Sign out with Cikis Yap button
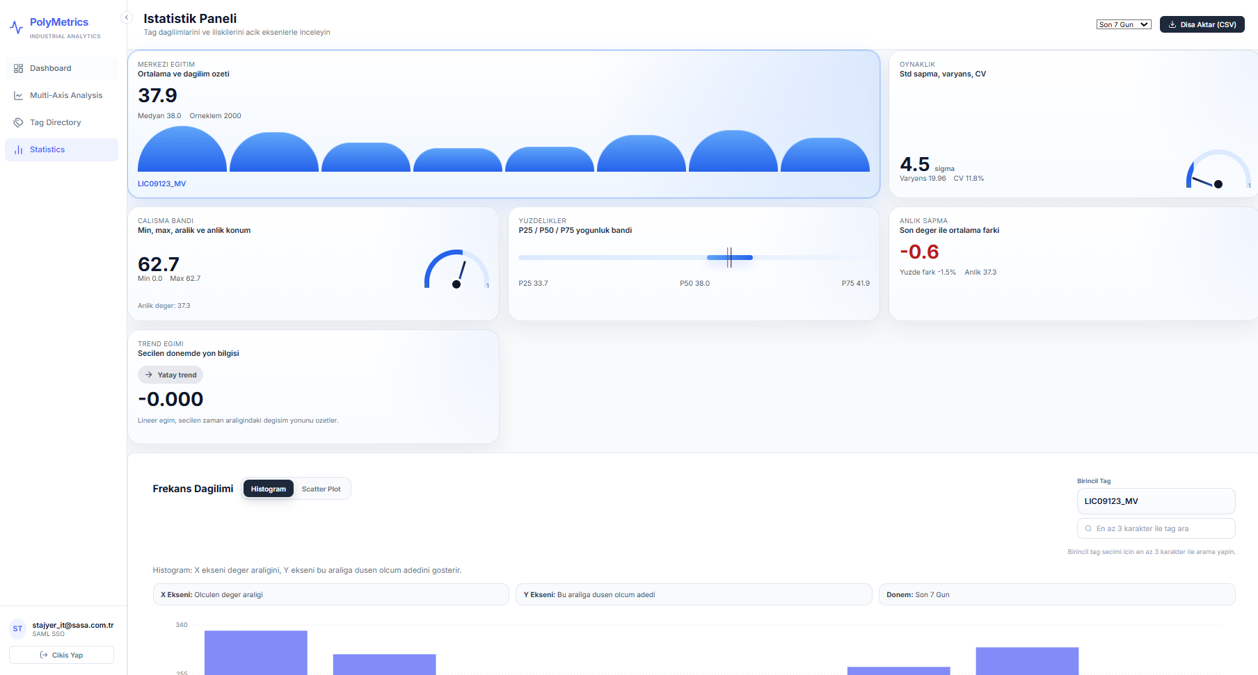This screenshot has width=1258, height=675. pyautogui.click(x=61, y=655)
